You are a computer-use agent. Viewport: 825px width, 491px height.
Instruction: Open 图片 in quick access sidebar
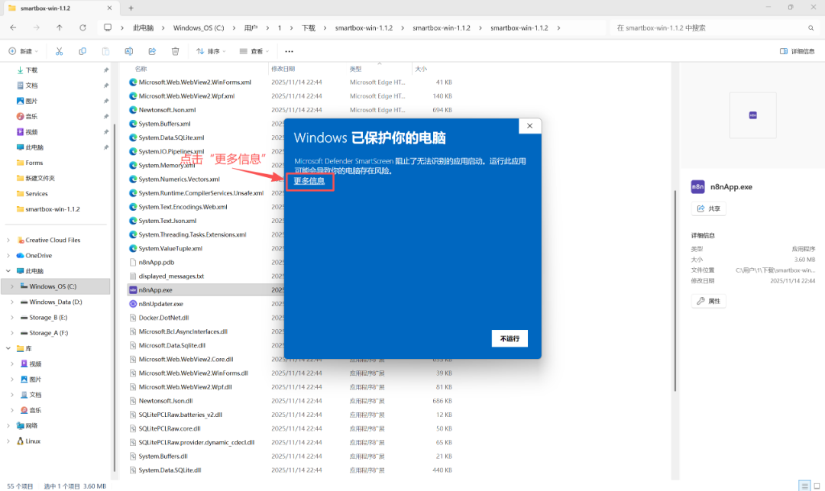click(x=31, y=101)
